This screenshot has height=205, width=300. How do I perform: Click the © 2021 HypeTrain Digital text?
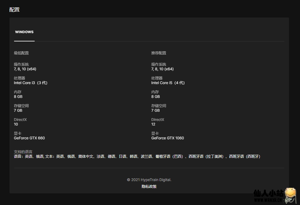point(149,180)
